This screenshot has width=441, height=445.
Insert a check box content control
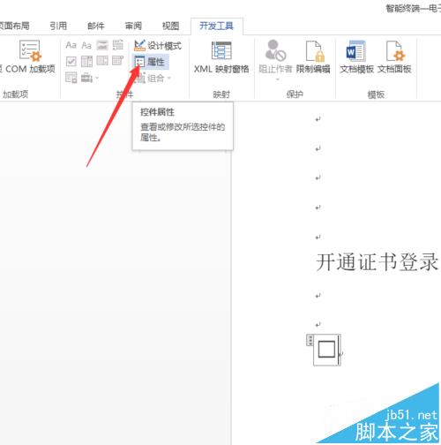tap(71, 61)
